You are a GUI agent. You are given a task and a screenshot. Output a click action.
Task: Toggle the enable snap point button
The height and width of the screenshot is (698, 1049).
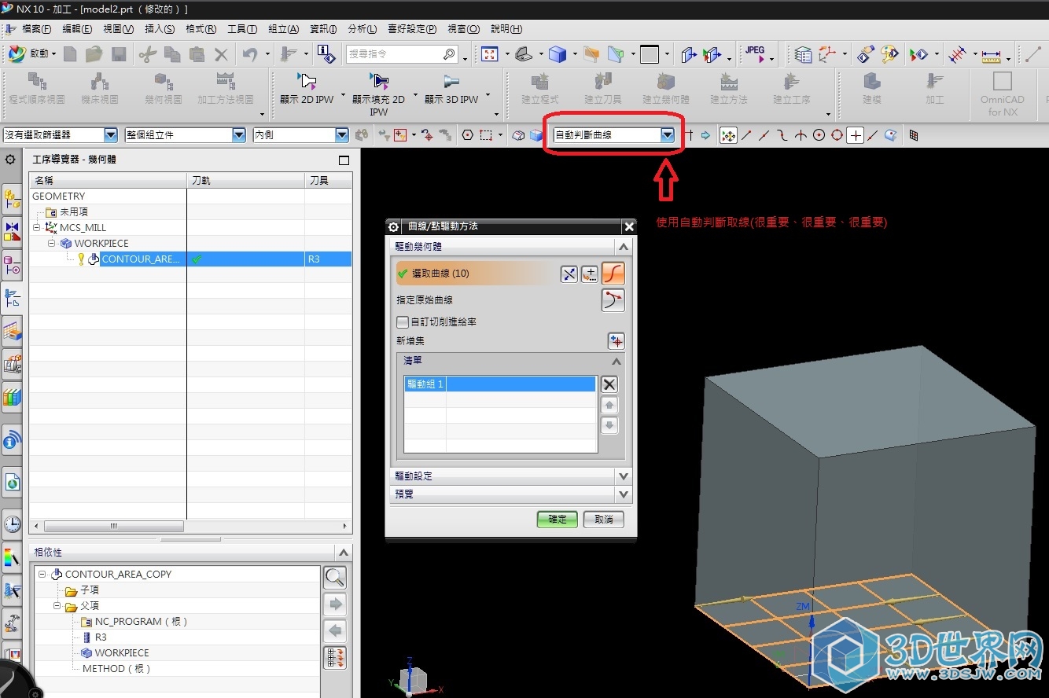pyautogui.click(x=728, y=135)
